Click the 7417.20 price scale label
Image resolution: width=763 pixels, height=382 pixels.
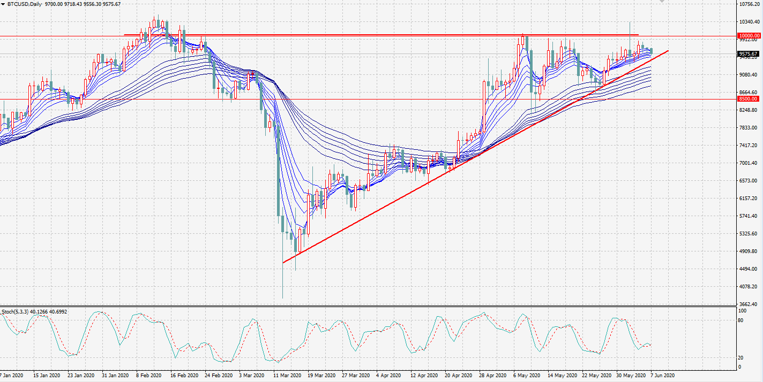click(x=749, y=146)
